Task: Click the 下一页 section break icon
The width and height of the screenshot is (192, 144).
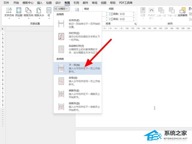Action: 61,68
